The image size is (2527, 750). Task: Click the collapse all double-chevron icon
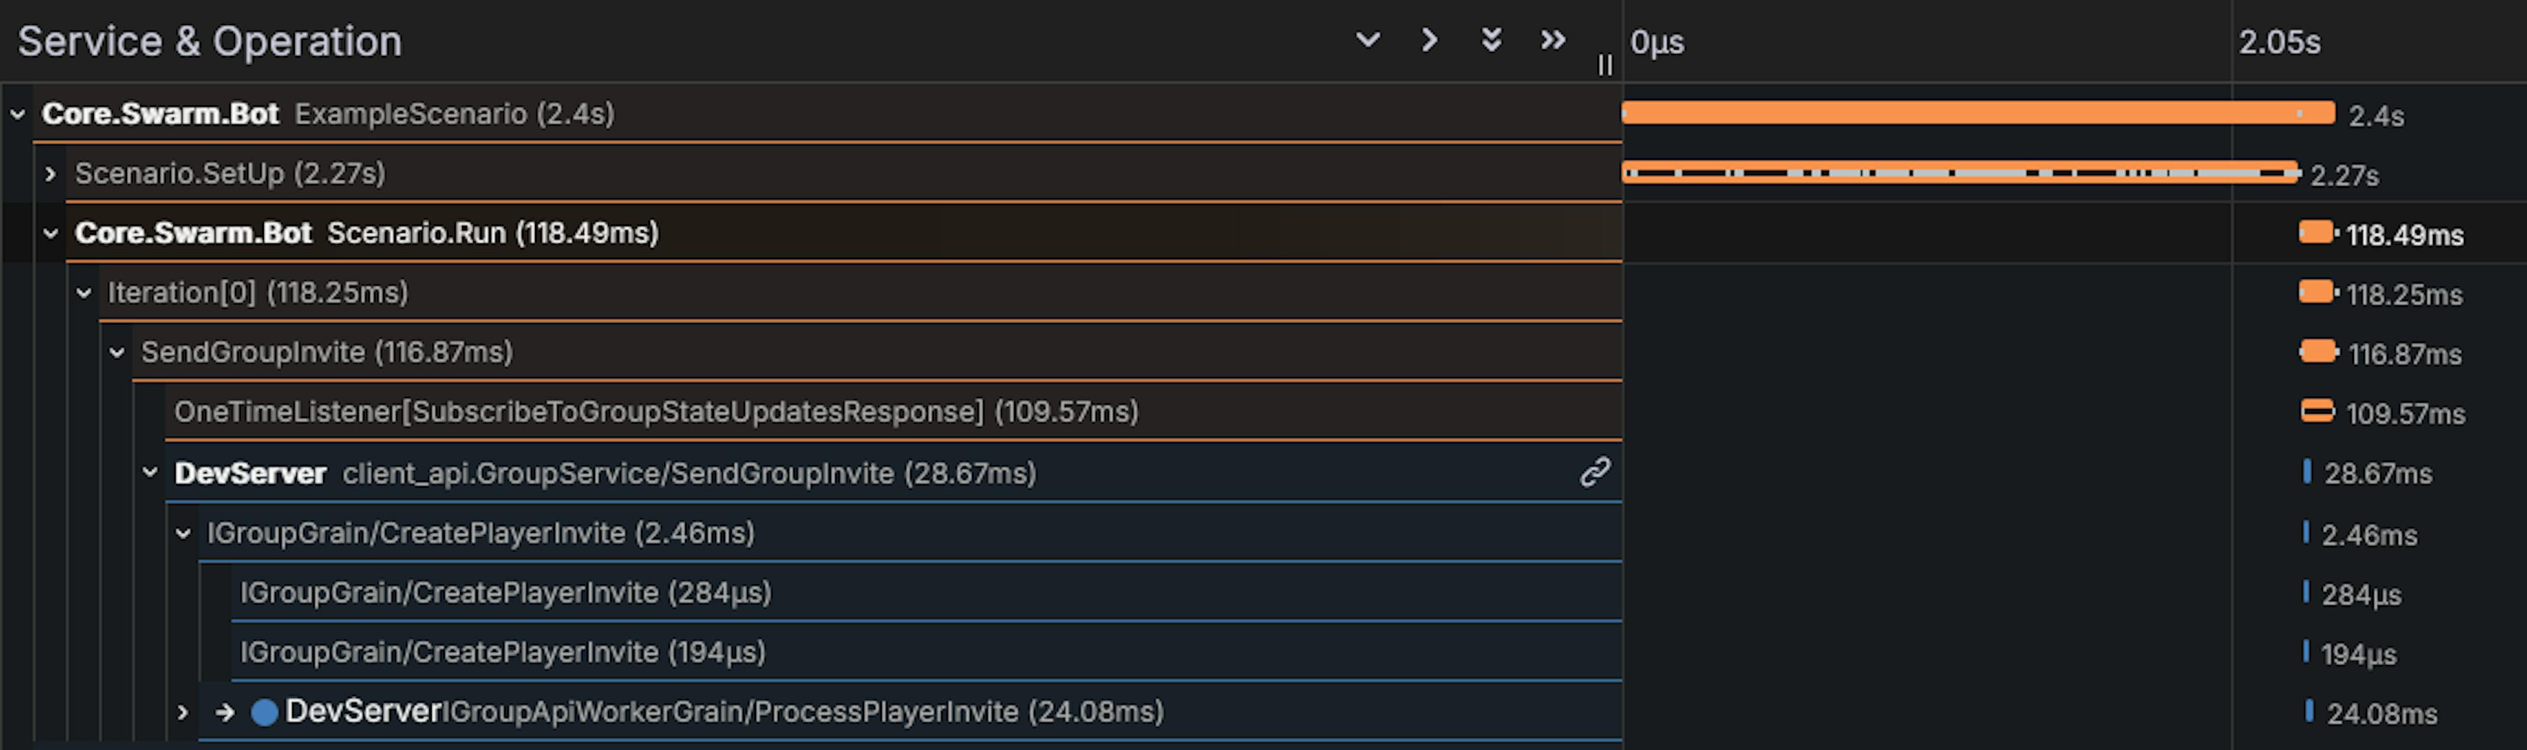[1553, 40]
